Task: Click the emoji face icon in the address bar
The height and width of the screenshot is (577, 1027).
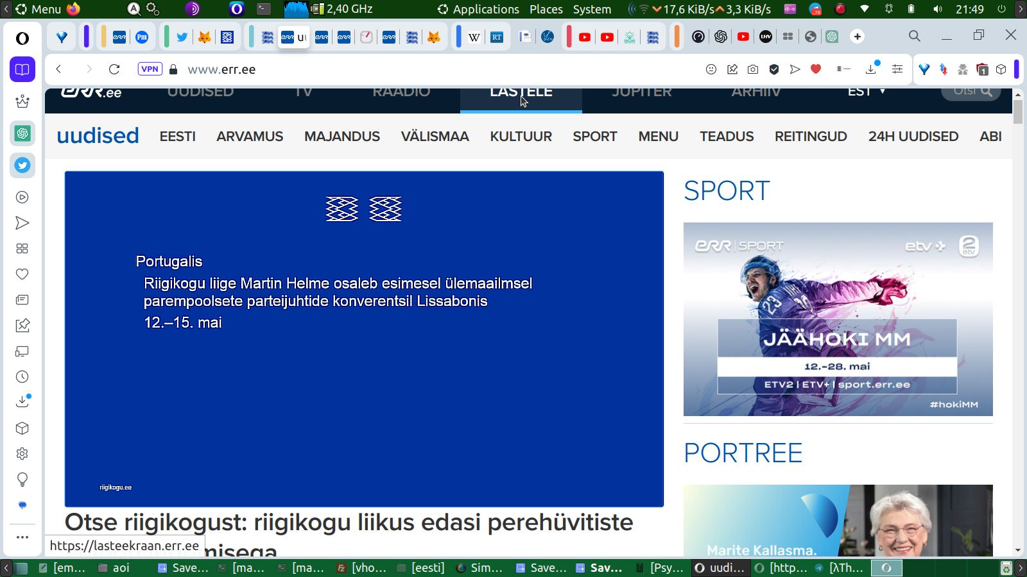Action: (711, 69)
